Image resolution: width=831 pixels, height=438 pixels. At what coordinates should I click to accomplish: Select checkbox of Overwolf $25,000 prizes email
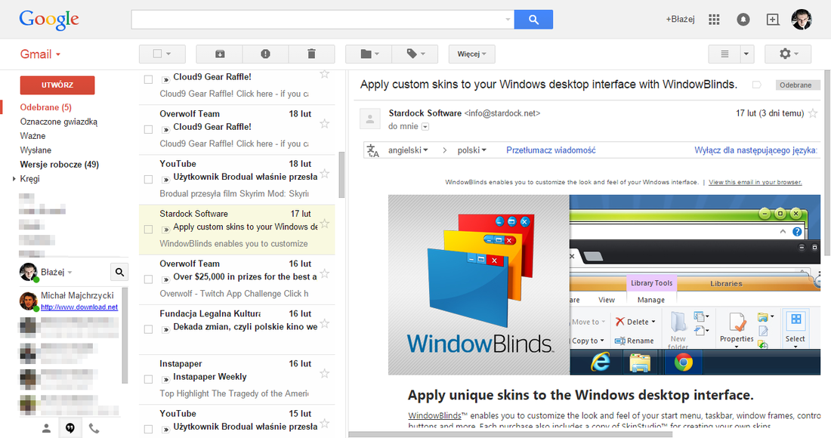[x=148, y=279]
